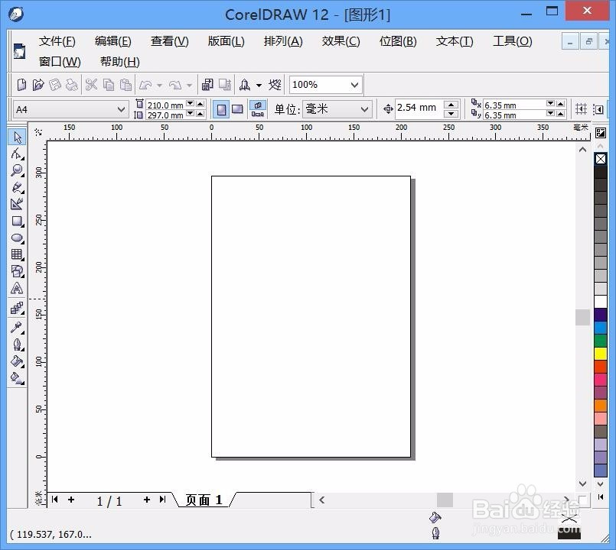Select the Interactive fill tool
Image resolution: width=616 pixels, height=550 pixels.
tap(18, 378)
